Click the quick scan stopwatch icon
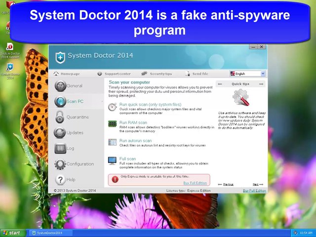This screenshot has height=237, width=316. 113,107
